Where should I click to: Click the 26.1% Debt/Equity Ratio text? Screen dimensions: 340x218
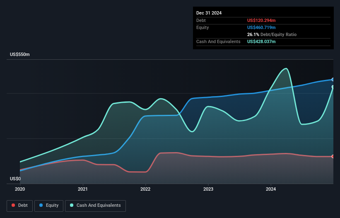(x=272, y=34)
